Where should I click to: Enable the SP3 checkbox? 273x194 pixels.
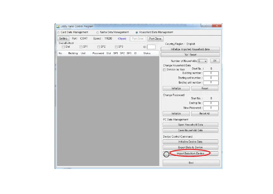click(x=116, y=47)
